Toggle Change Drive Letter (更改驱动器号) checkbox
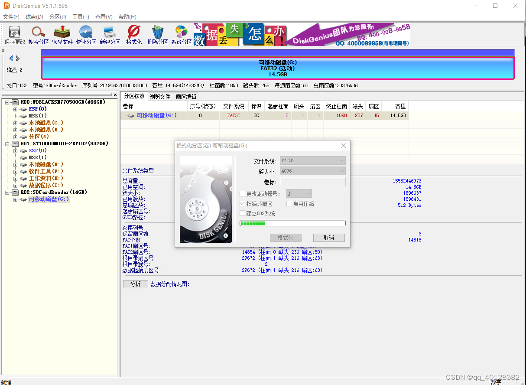The height and width of the screenshot is (385, 526). pos(243,194)
